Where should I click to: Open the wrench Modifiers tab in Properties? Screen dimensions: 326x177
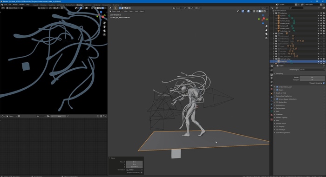point(272,97)
